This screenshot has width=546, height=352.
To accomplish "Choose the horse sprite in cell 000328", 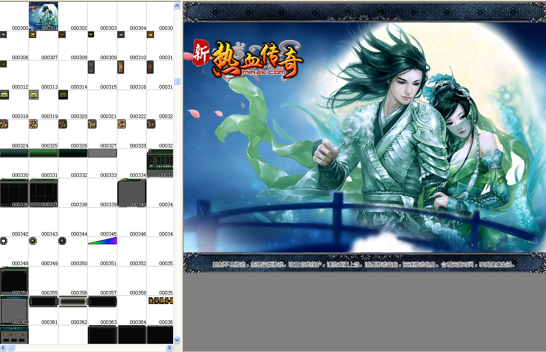I will click(x=121, y=124).
